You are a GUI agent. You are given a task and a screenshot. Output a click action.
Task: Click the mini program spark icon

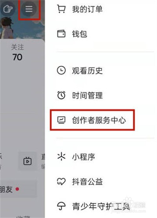[61, 157]
